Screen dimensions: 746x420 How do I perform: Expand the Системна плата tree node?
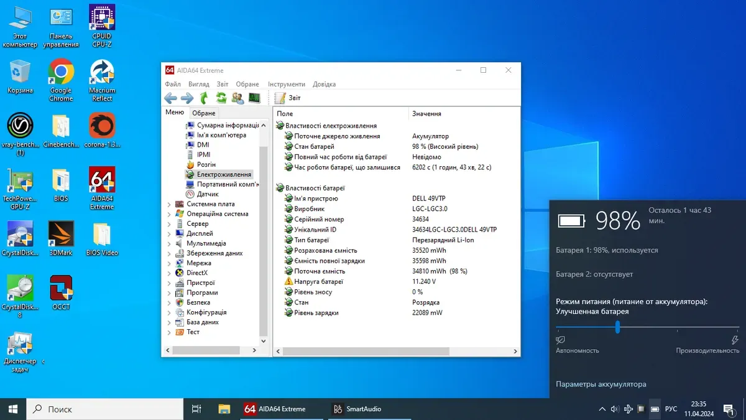pos(169,204)
